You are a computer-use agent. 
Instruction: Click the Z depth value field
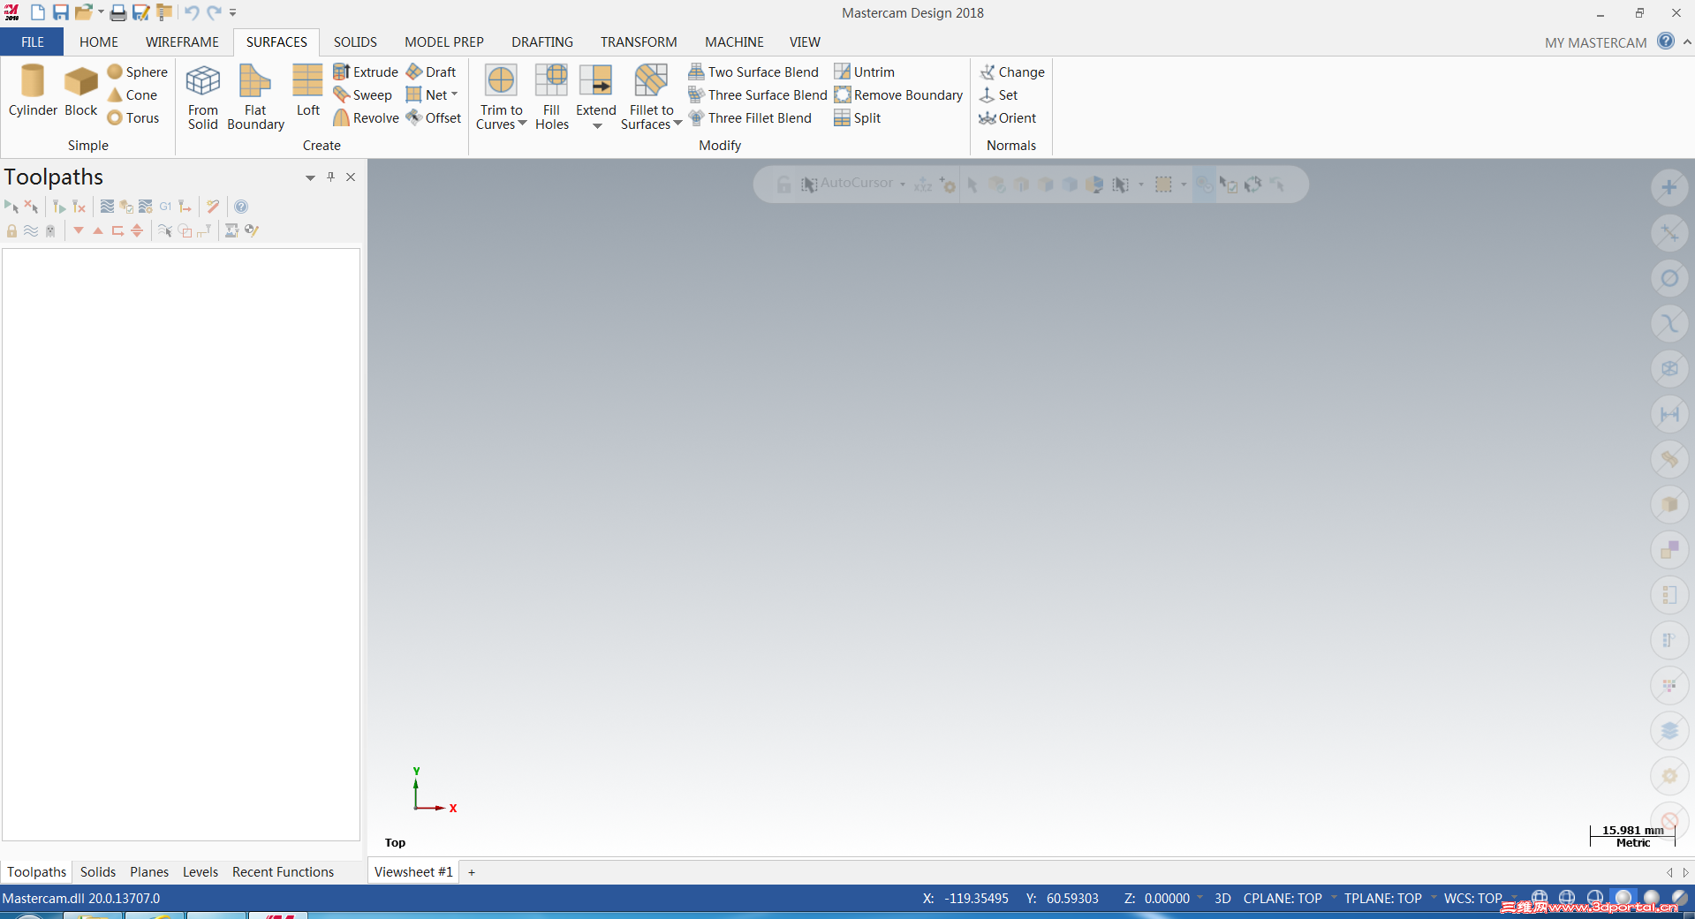[1167, 898]
